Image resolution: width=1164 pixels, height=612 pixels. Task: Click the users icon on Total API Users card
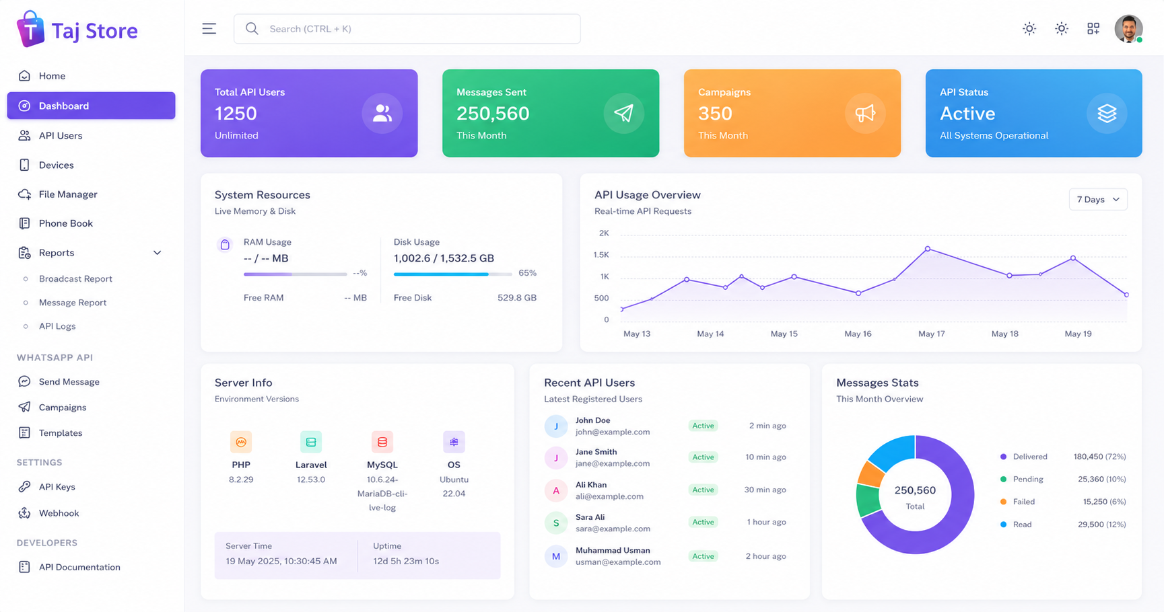tap(382, 113)
